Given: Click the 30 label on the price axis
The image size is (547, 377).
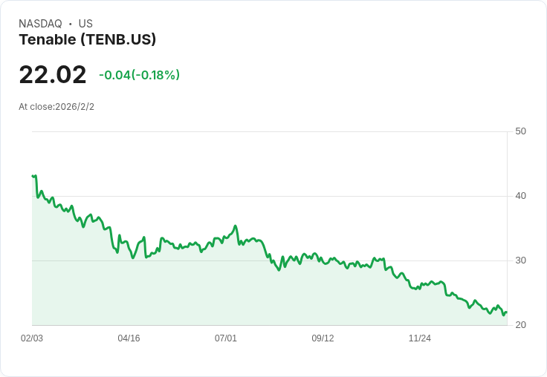Looking at the screenshot, I should click(x=520, y=260).
